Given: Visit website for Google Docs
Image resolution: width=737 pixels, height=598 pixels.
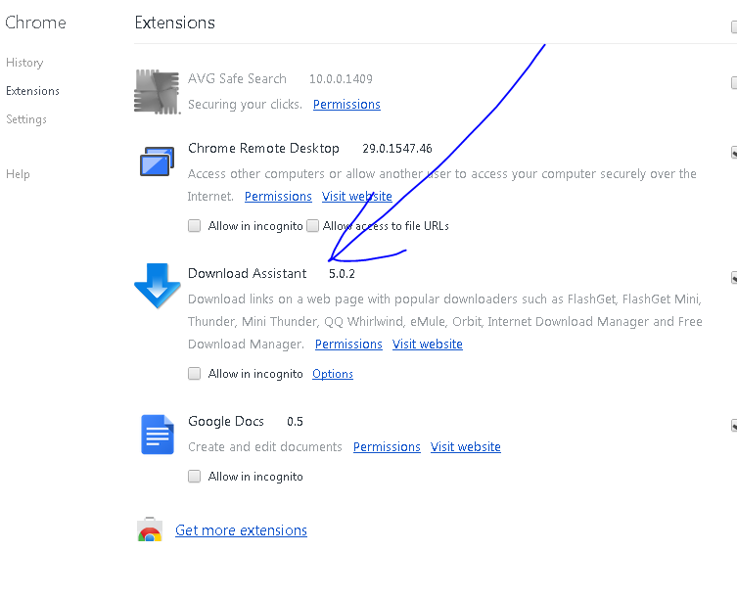Looking at the screenshot, I should click(465, 446).
